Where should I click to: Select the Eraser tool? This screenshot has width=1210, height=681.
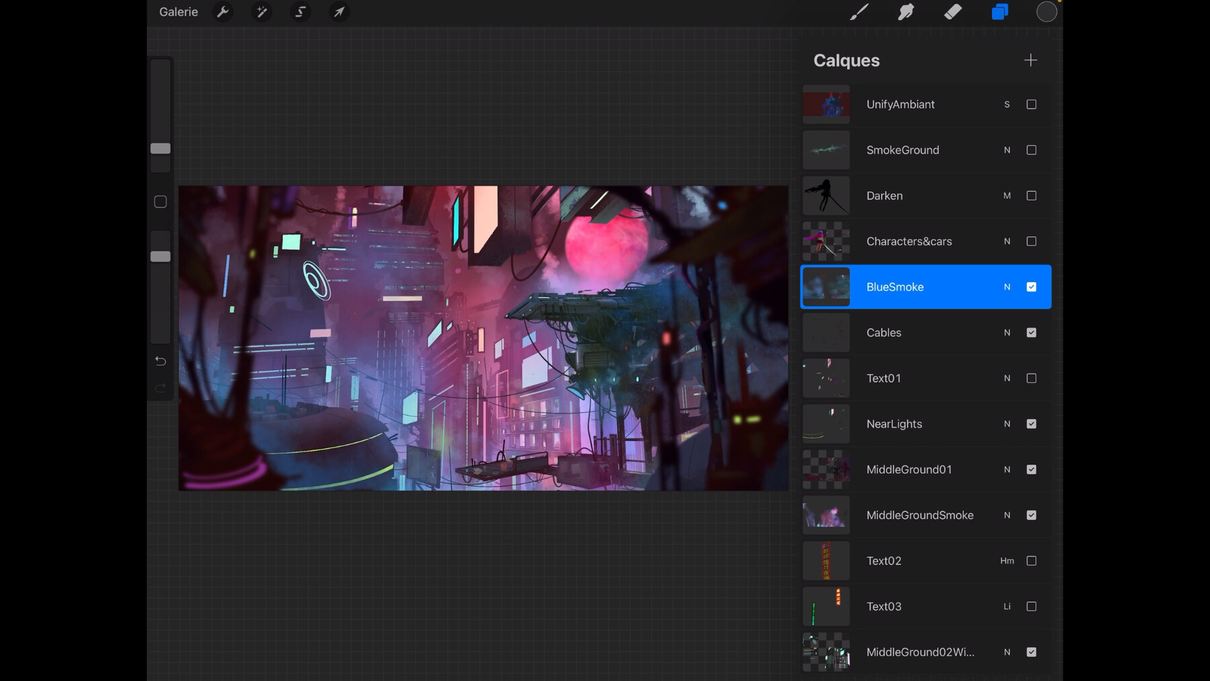coord(953,12)
